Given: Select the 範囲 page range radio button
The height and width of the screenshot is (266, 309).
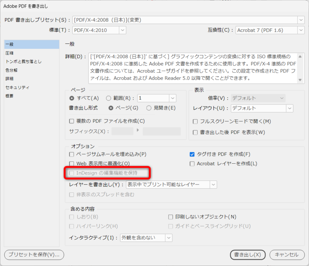Looking at the screenshot, I should [x=109, y=98].
